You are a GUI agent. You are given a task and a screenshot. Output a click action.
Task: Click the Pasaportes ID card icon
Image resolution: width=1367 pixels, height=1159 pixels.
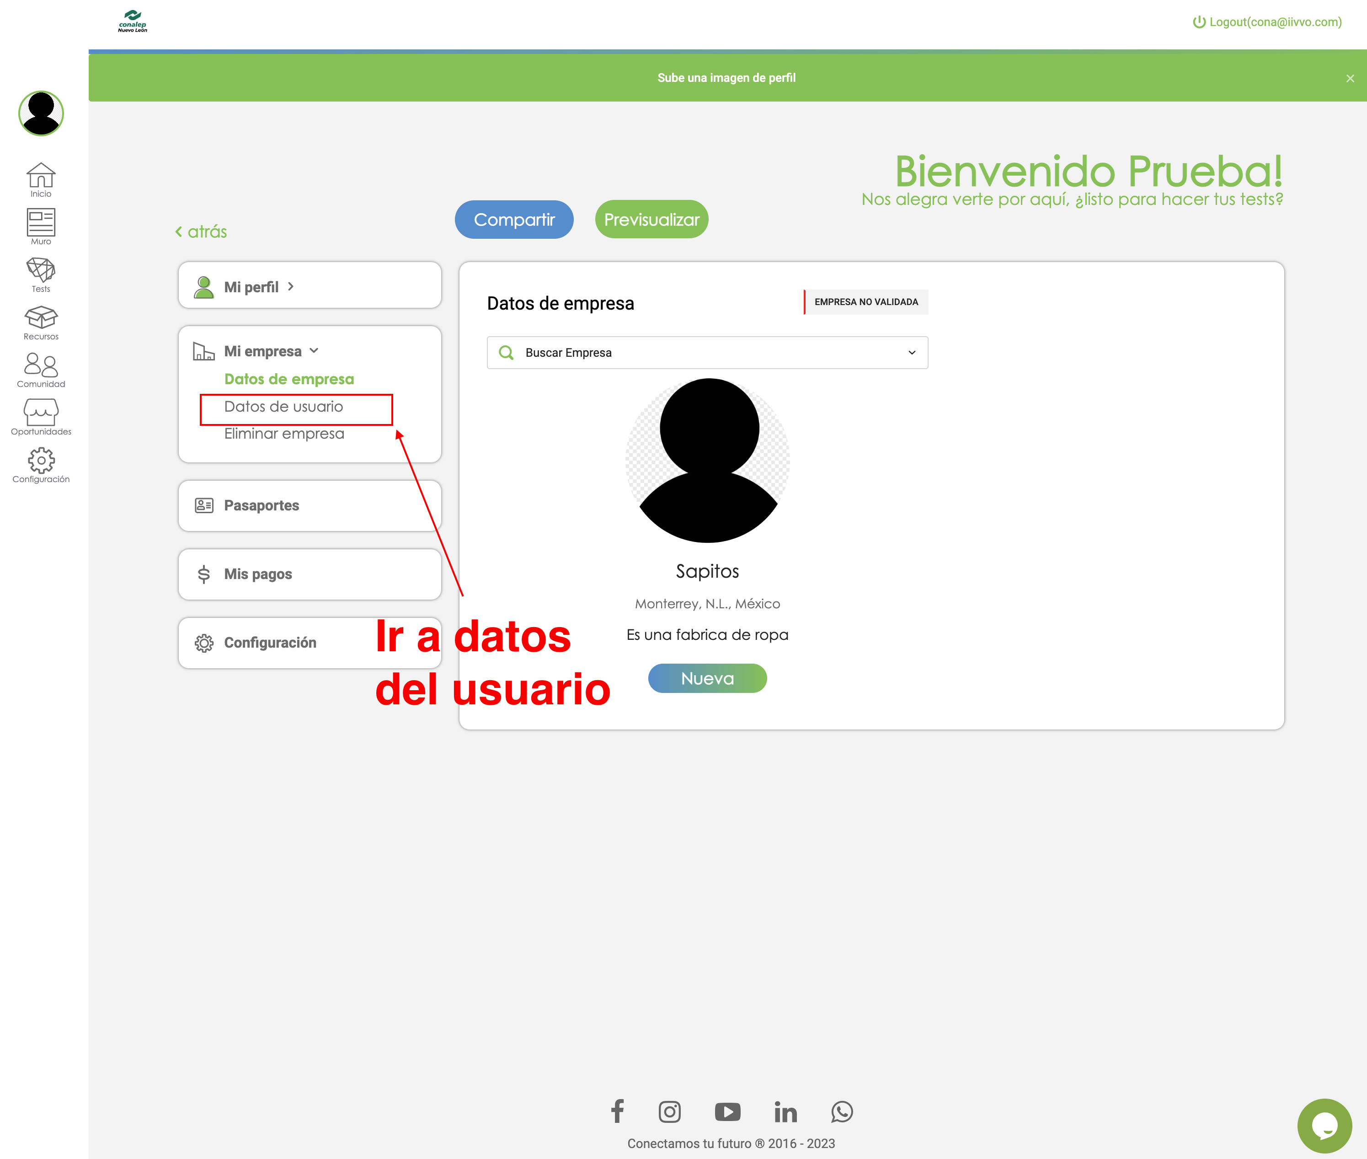[x=204, y=505]
